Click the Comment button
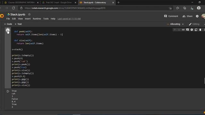The image size is (205, 115). [x=171, y=16]
